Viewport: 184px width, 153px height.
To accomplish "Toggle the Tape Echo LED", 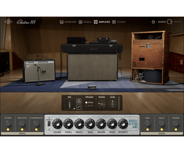I will [x=22, y=130].
